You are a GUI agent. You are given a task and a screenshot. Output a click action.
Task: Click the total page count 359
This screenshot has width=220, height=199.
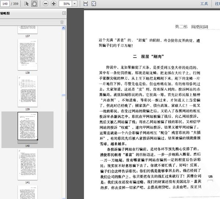point(16,4)
